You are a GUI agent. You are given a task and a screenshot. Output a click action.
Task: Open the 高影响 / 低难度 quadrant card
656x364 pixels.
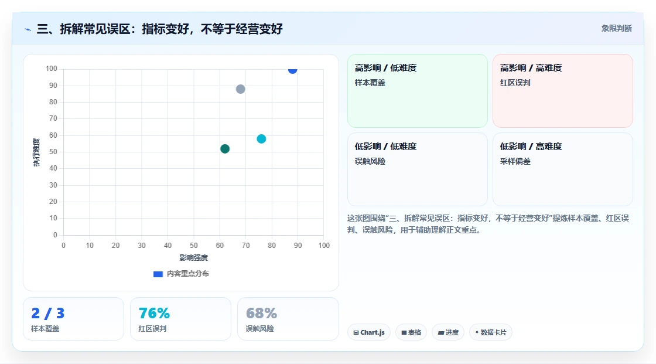pos(418,91)
